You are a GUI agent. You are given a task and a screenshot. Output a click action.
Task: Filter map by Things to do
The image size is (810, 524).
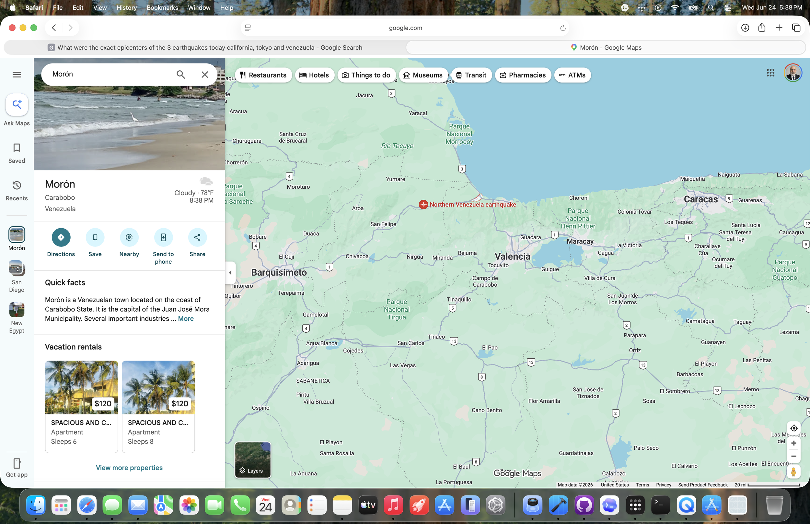pyautogui.click(x=366, y=75)
